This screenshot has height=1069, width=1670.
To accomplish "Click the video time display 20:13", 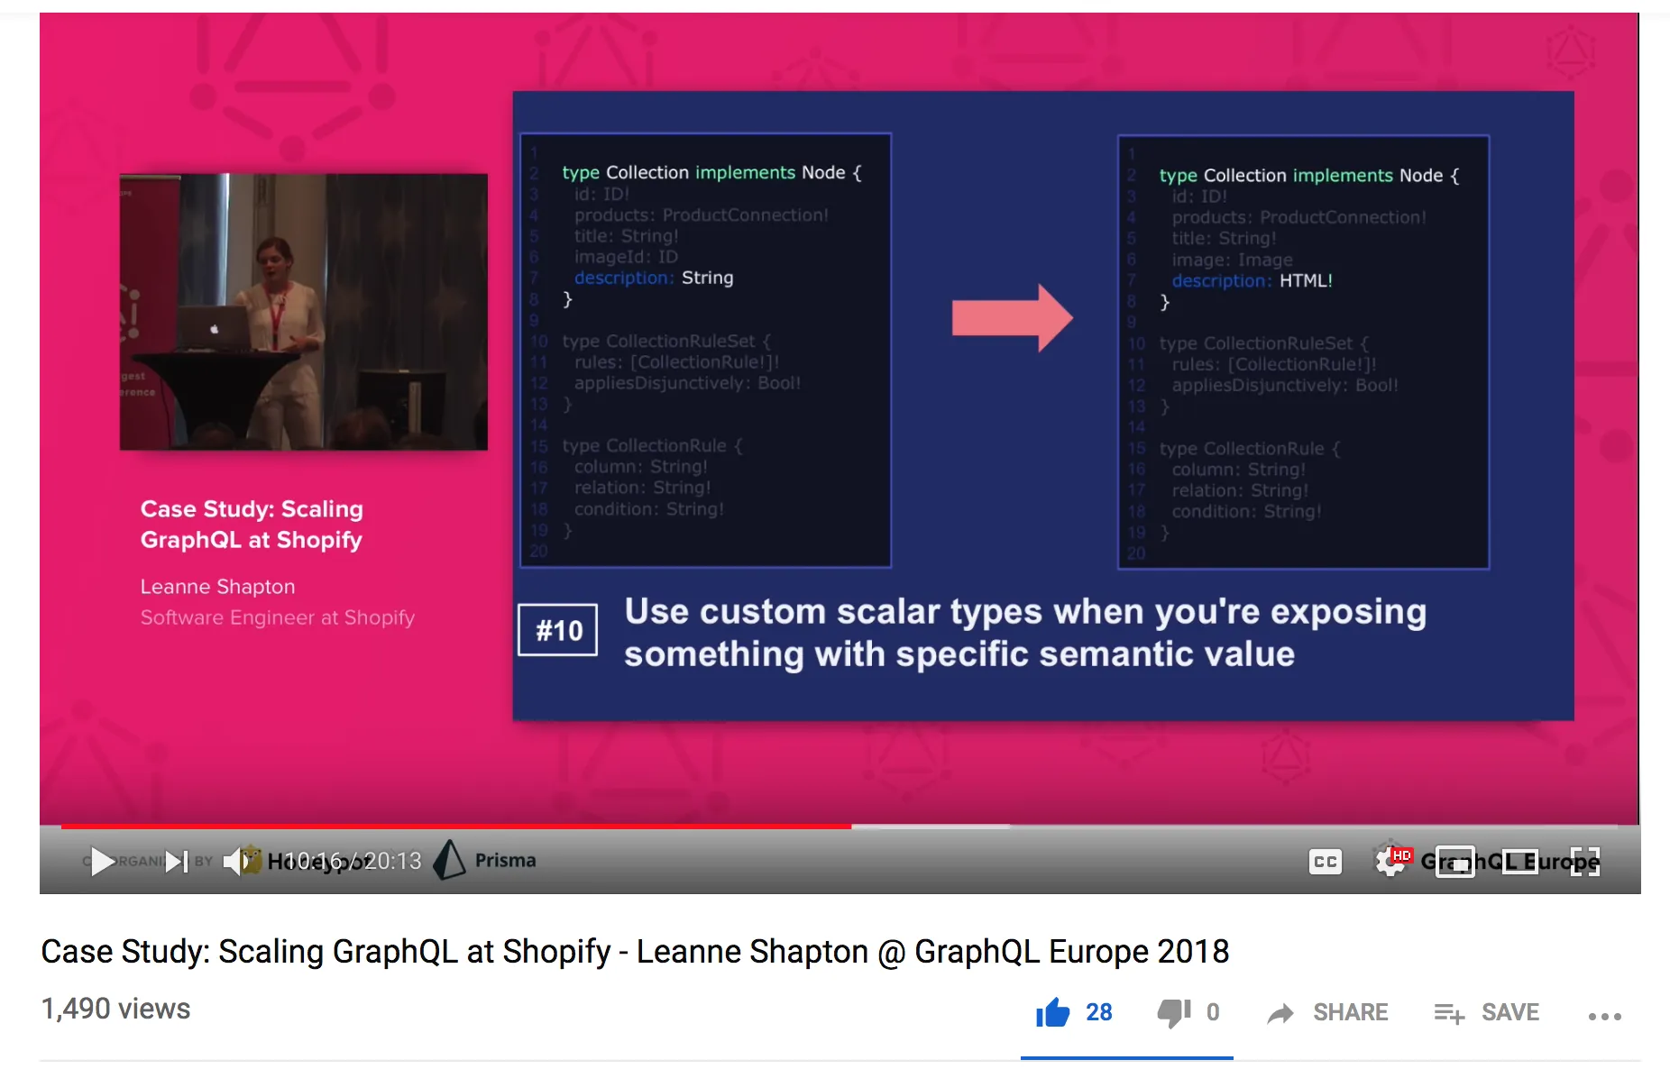I will click(392, 862).
